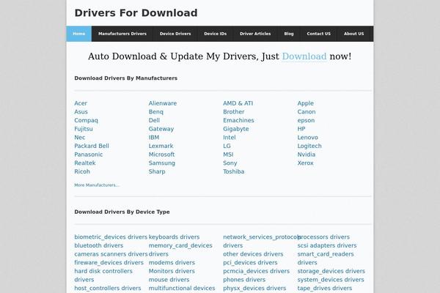This screenshot has height=293, width=440.
Task: Select Compaq manufacturer link
Action: [86, 120]
